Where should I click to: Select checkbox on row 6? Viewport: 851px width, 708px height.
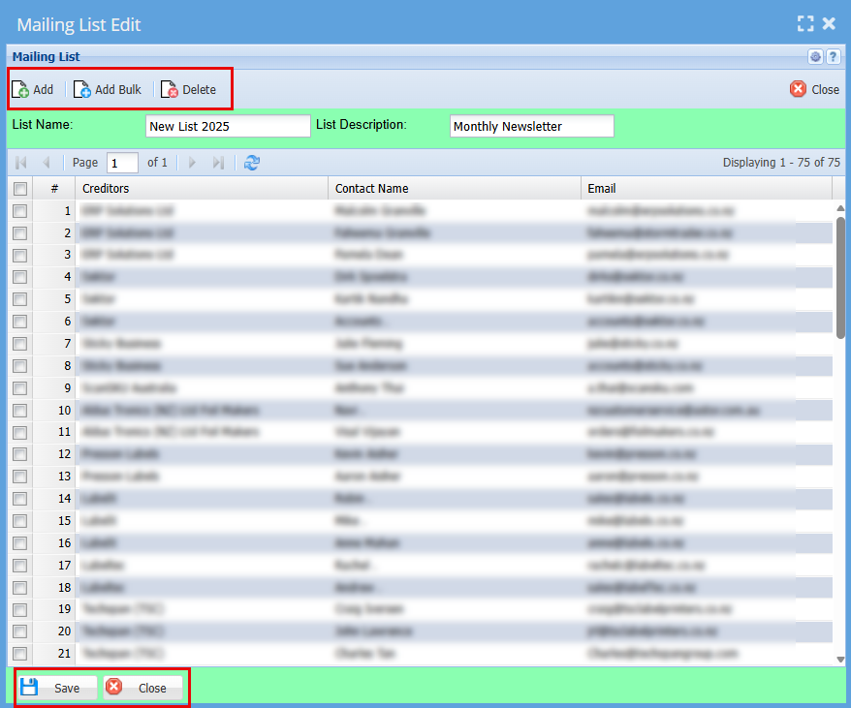pos(20,322)
